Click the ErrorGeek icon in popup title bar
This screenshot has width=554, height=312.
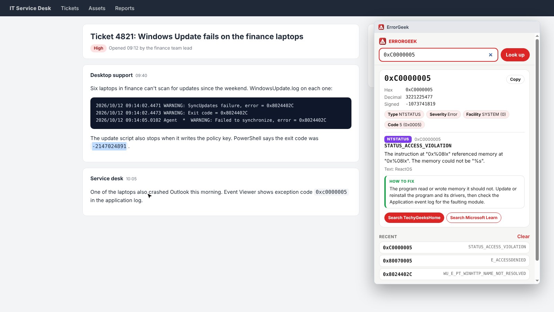pyautogui.click(x=381, y=27)
